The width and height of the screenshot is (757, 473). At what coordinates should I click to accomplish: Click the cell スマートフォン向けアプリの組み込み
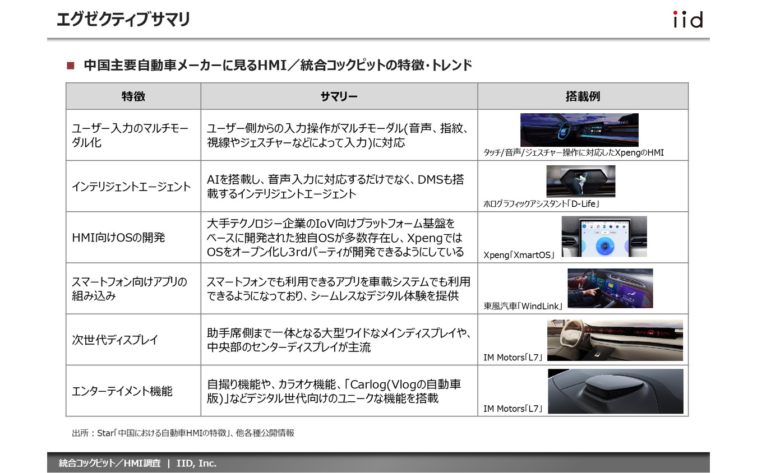(x=133, y=288)
